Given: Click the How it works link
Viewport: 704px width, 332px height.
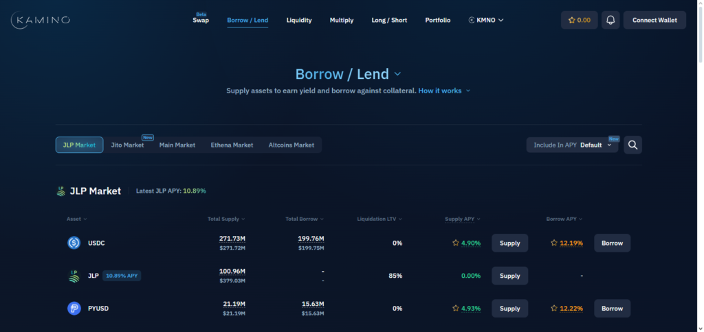Looking at the screenshot, I should (440, 91).
